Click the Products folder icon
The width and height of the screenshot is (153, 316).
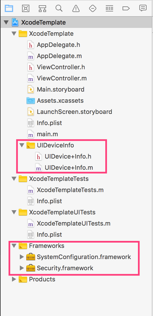[23, 279]
